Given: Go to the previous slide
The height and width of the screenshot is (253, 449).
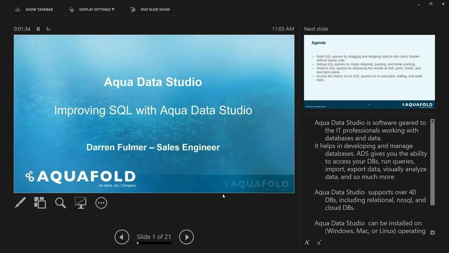Looking at the screenshot, I should (122, 237).
